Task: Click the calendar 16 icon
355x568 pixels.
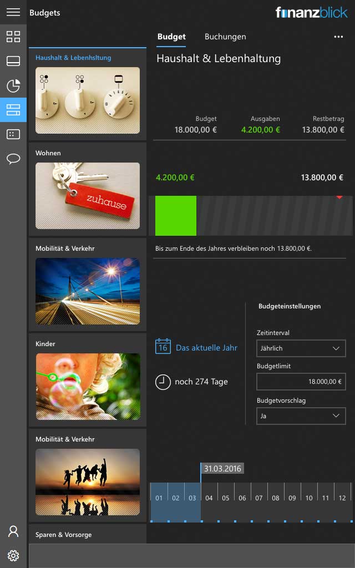Action: [163, 347]
